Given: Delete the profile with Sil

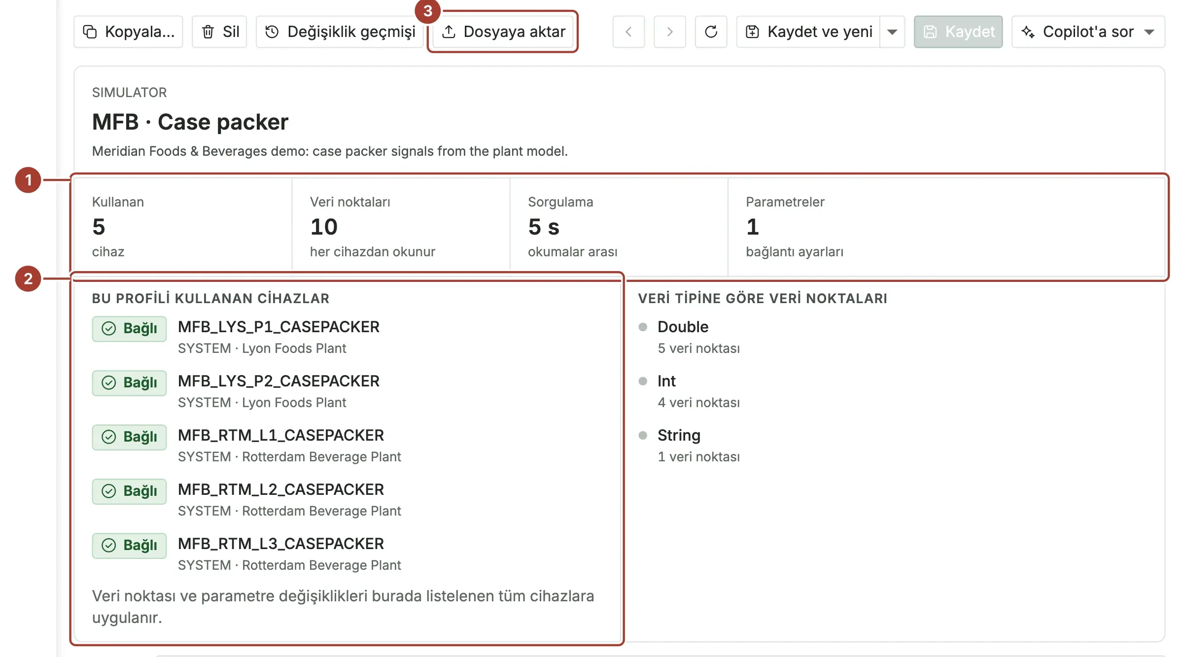Looking at the screenshot, I should click(x=219, y=32).
